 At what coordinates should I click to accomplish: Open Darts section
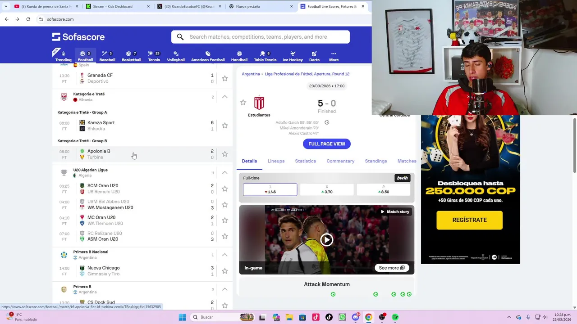(x=314, y=56)
